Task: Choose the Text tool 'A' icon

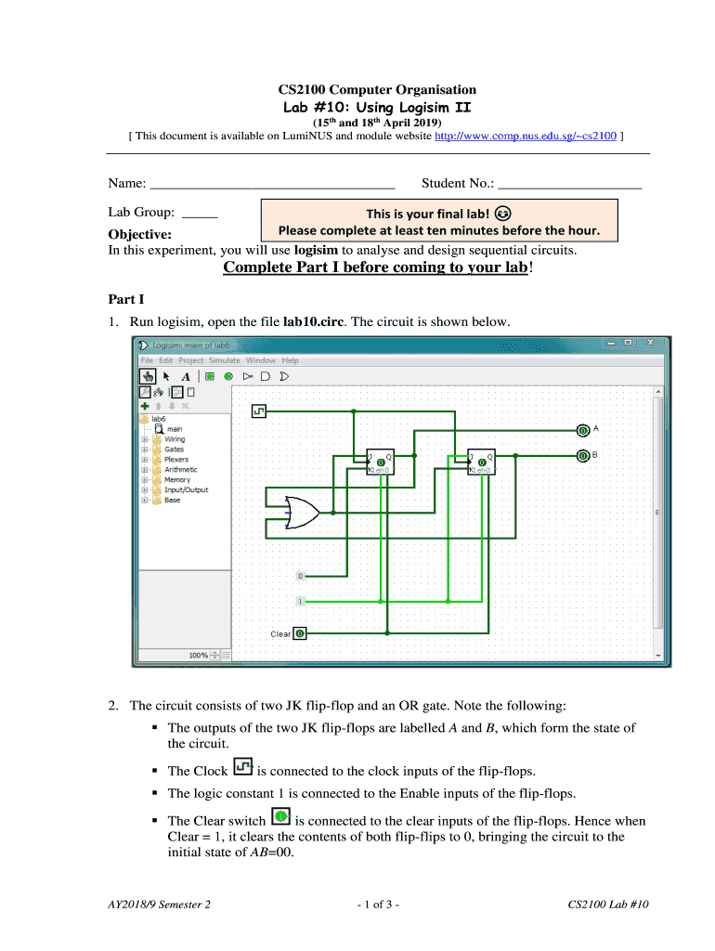Action: pos(186,376)
